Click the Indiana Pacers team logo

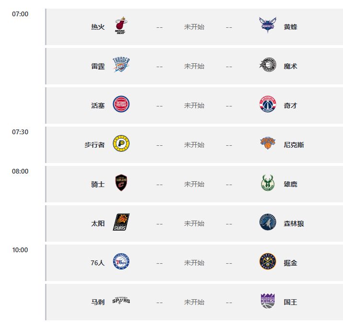[121, 144]
